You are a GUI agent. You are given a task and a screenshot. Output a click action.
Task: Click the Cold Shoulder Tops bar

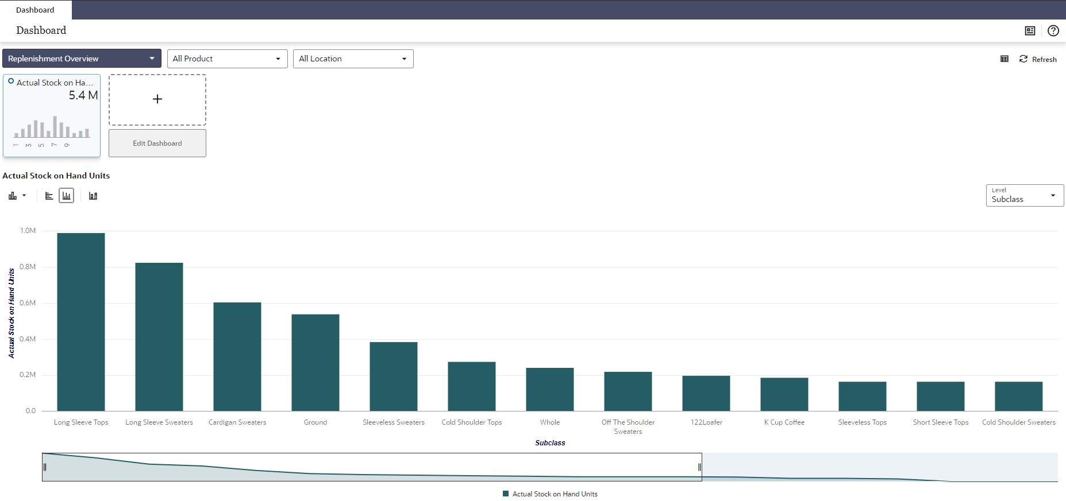tap(472, 386)
